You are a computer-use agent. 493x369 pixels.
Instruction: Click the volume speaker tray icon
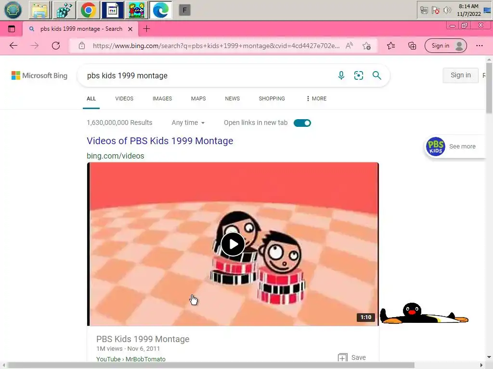point(447,11)
